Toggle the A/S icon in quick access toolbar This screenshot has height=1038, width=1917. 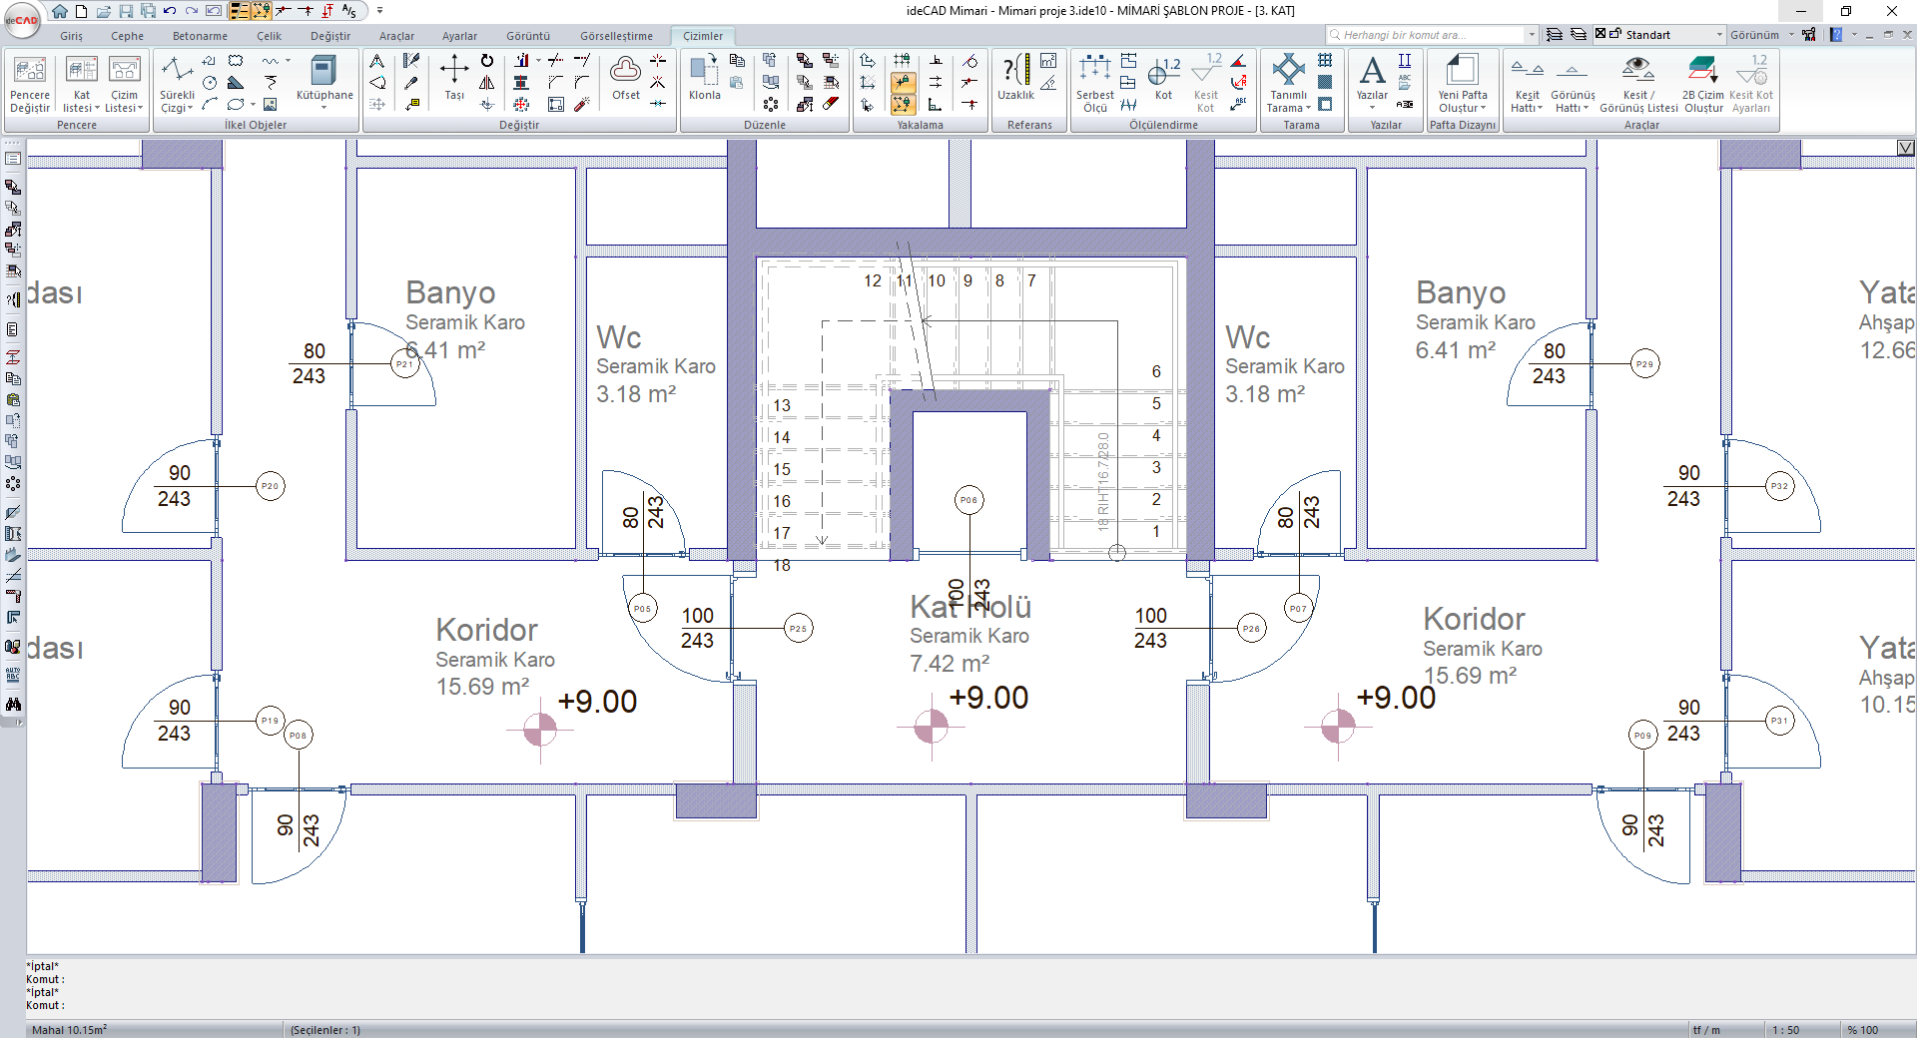point(348,11)
